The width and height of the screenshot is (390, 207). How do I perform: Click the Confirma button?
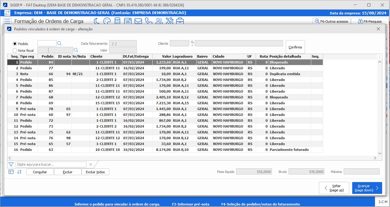(x=295, y=47)
